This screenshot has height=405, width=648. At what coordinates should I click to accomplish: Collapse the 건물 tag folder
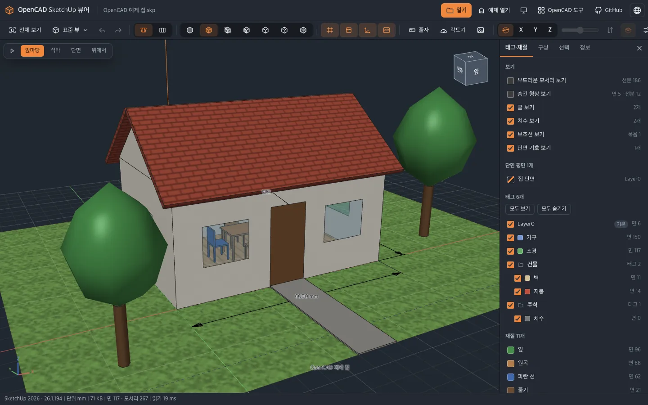pos(521,265)
